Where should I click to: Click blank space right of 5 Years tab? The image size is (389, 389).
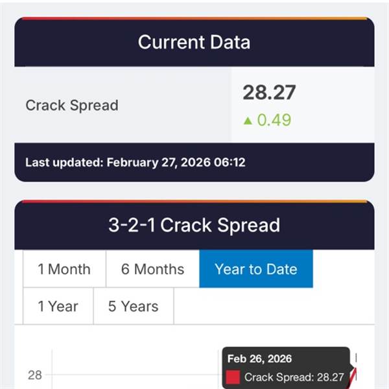[x=272, y=306]
